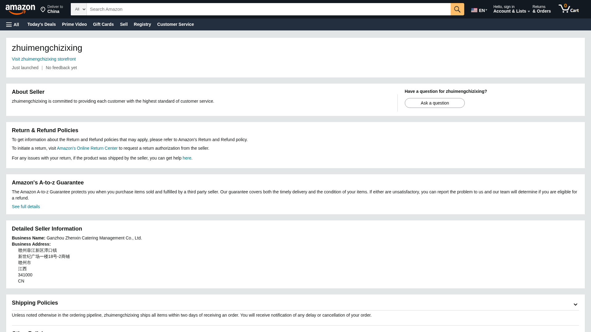The height and width of the screenshot is (332, 591).
Task: Open Gift Cards page
Action: (x=103, y=24)
